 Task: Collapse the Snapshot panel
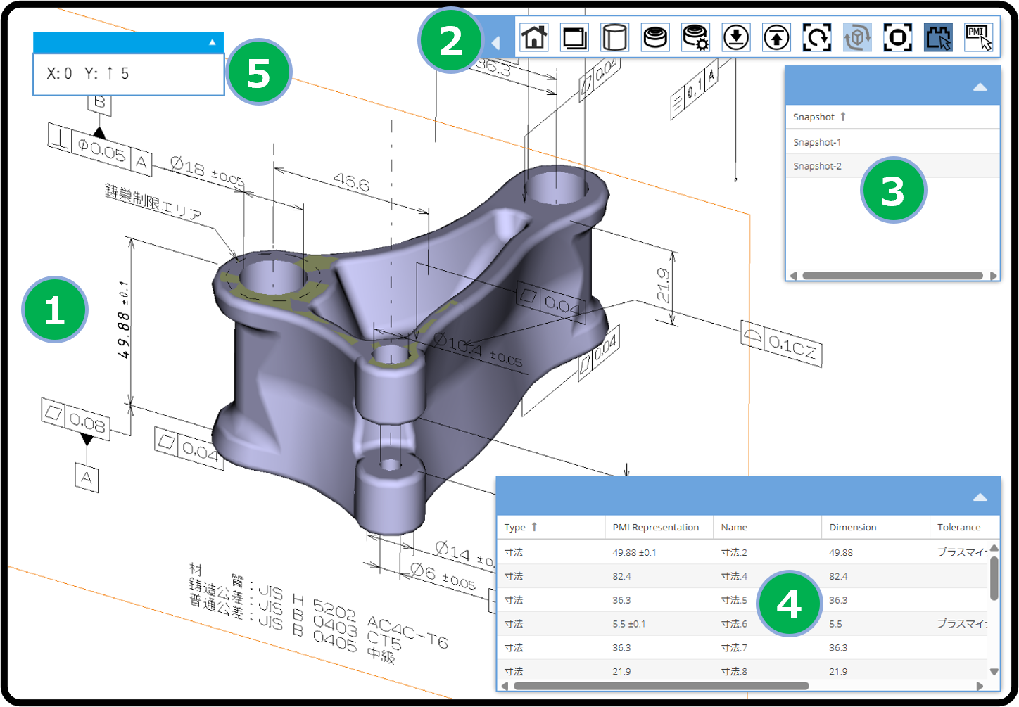point(980,87)
